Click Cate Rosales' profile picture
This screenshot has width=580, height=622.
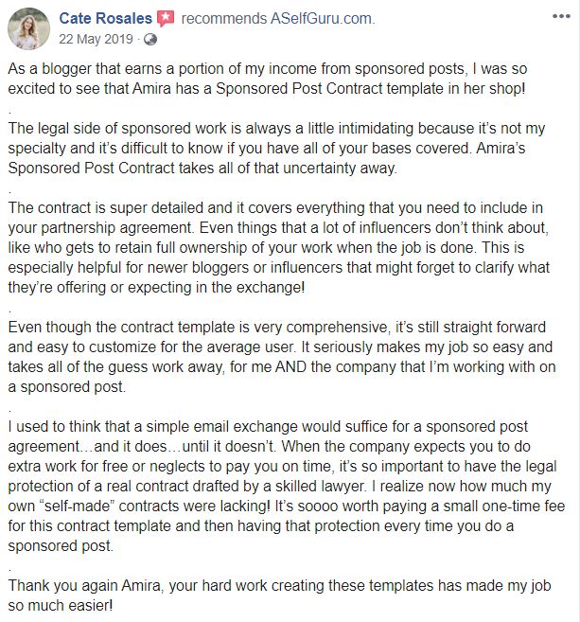click(x=29, y=28)
